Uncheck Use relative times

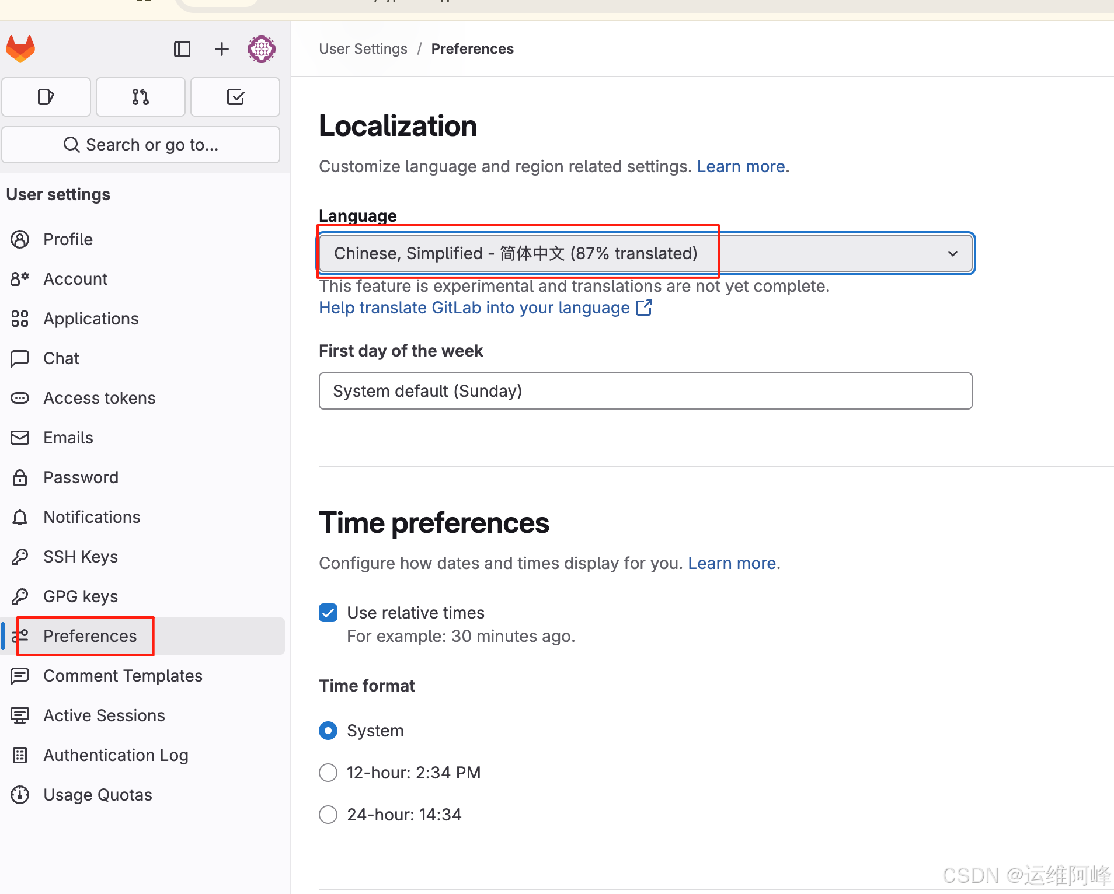pyautogui.click(x=328, y=612)
